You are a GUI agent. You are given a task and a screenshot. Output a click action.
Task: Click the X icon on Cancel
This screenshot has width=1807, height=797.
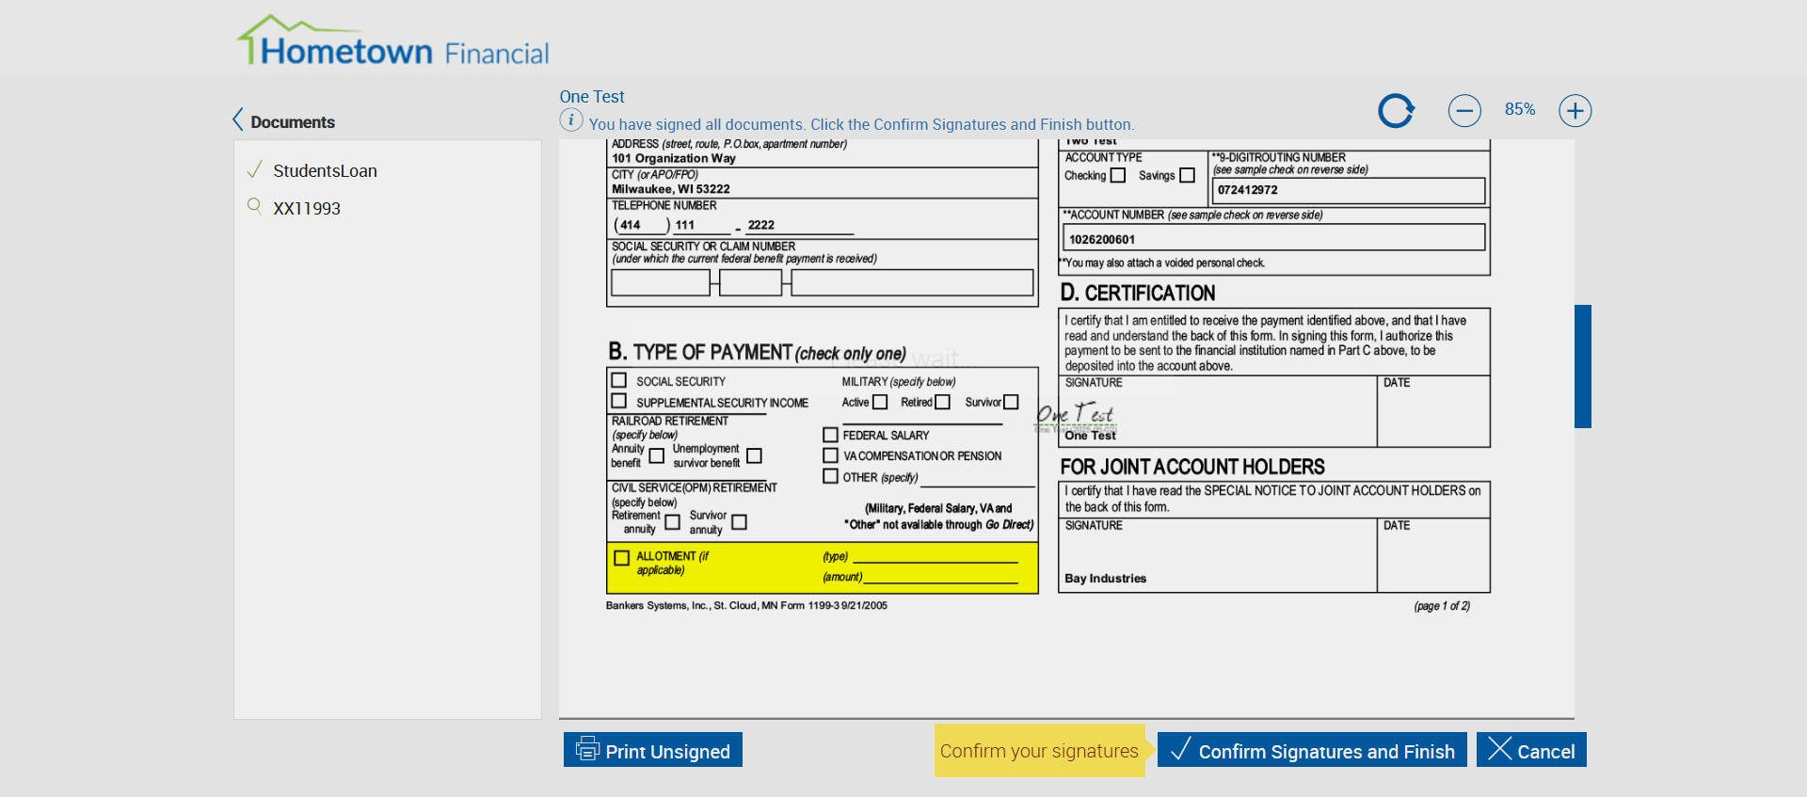click(1500, 749)
